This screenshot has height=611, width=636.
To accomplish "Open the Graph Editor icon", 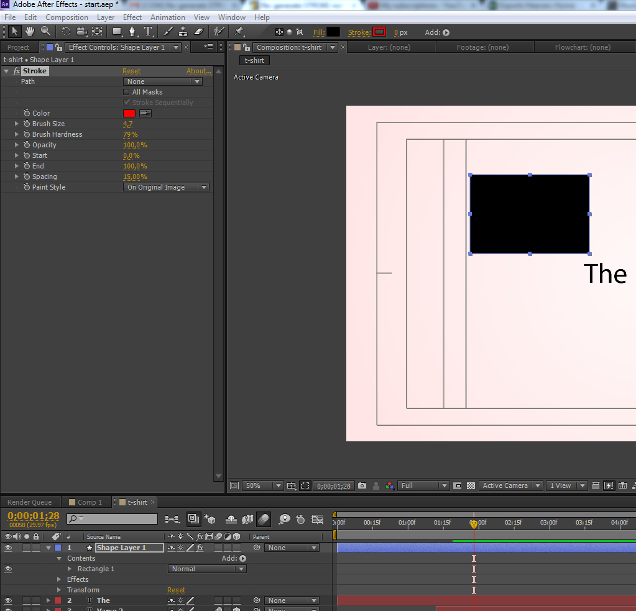I will click(x=317, y=520).
